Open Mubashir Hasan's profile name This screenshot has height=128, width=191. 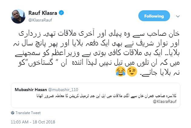coord(31,90)
